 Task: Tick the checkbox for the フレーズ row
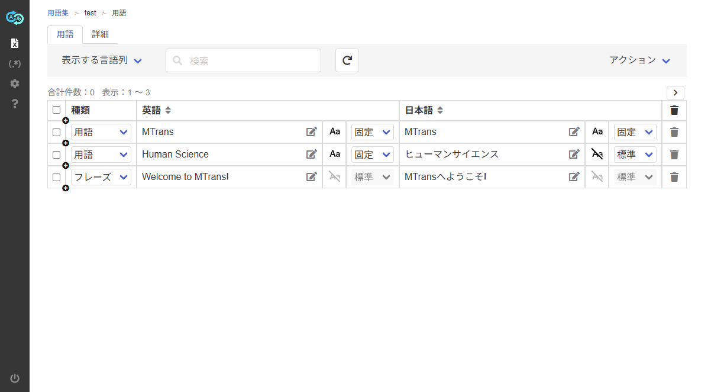56,177
